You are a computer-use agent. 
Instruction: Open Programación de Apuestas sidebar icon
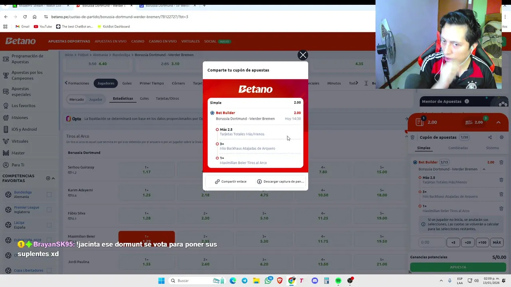[x=6, y=59]
